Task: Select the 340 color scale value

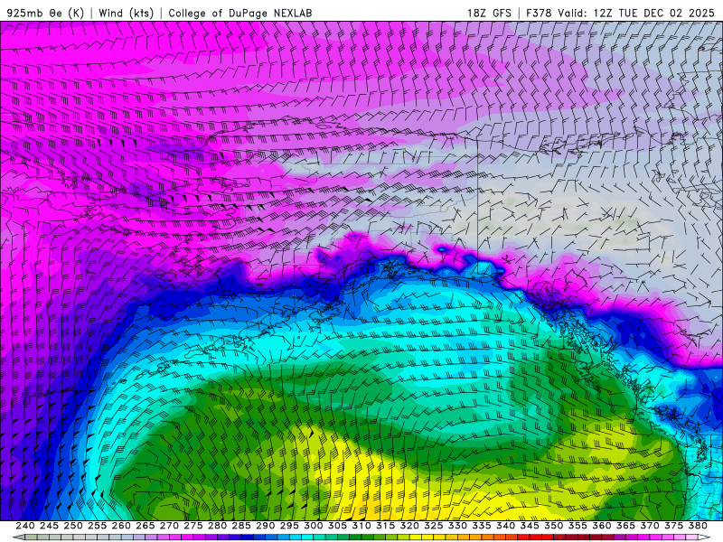Action: [505, 526]
